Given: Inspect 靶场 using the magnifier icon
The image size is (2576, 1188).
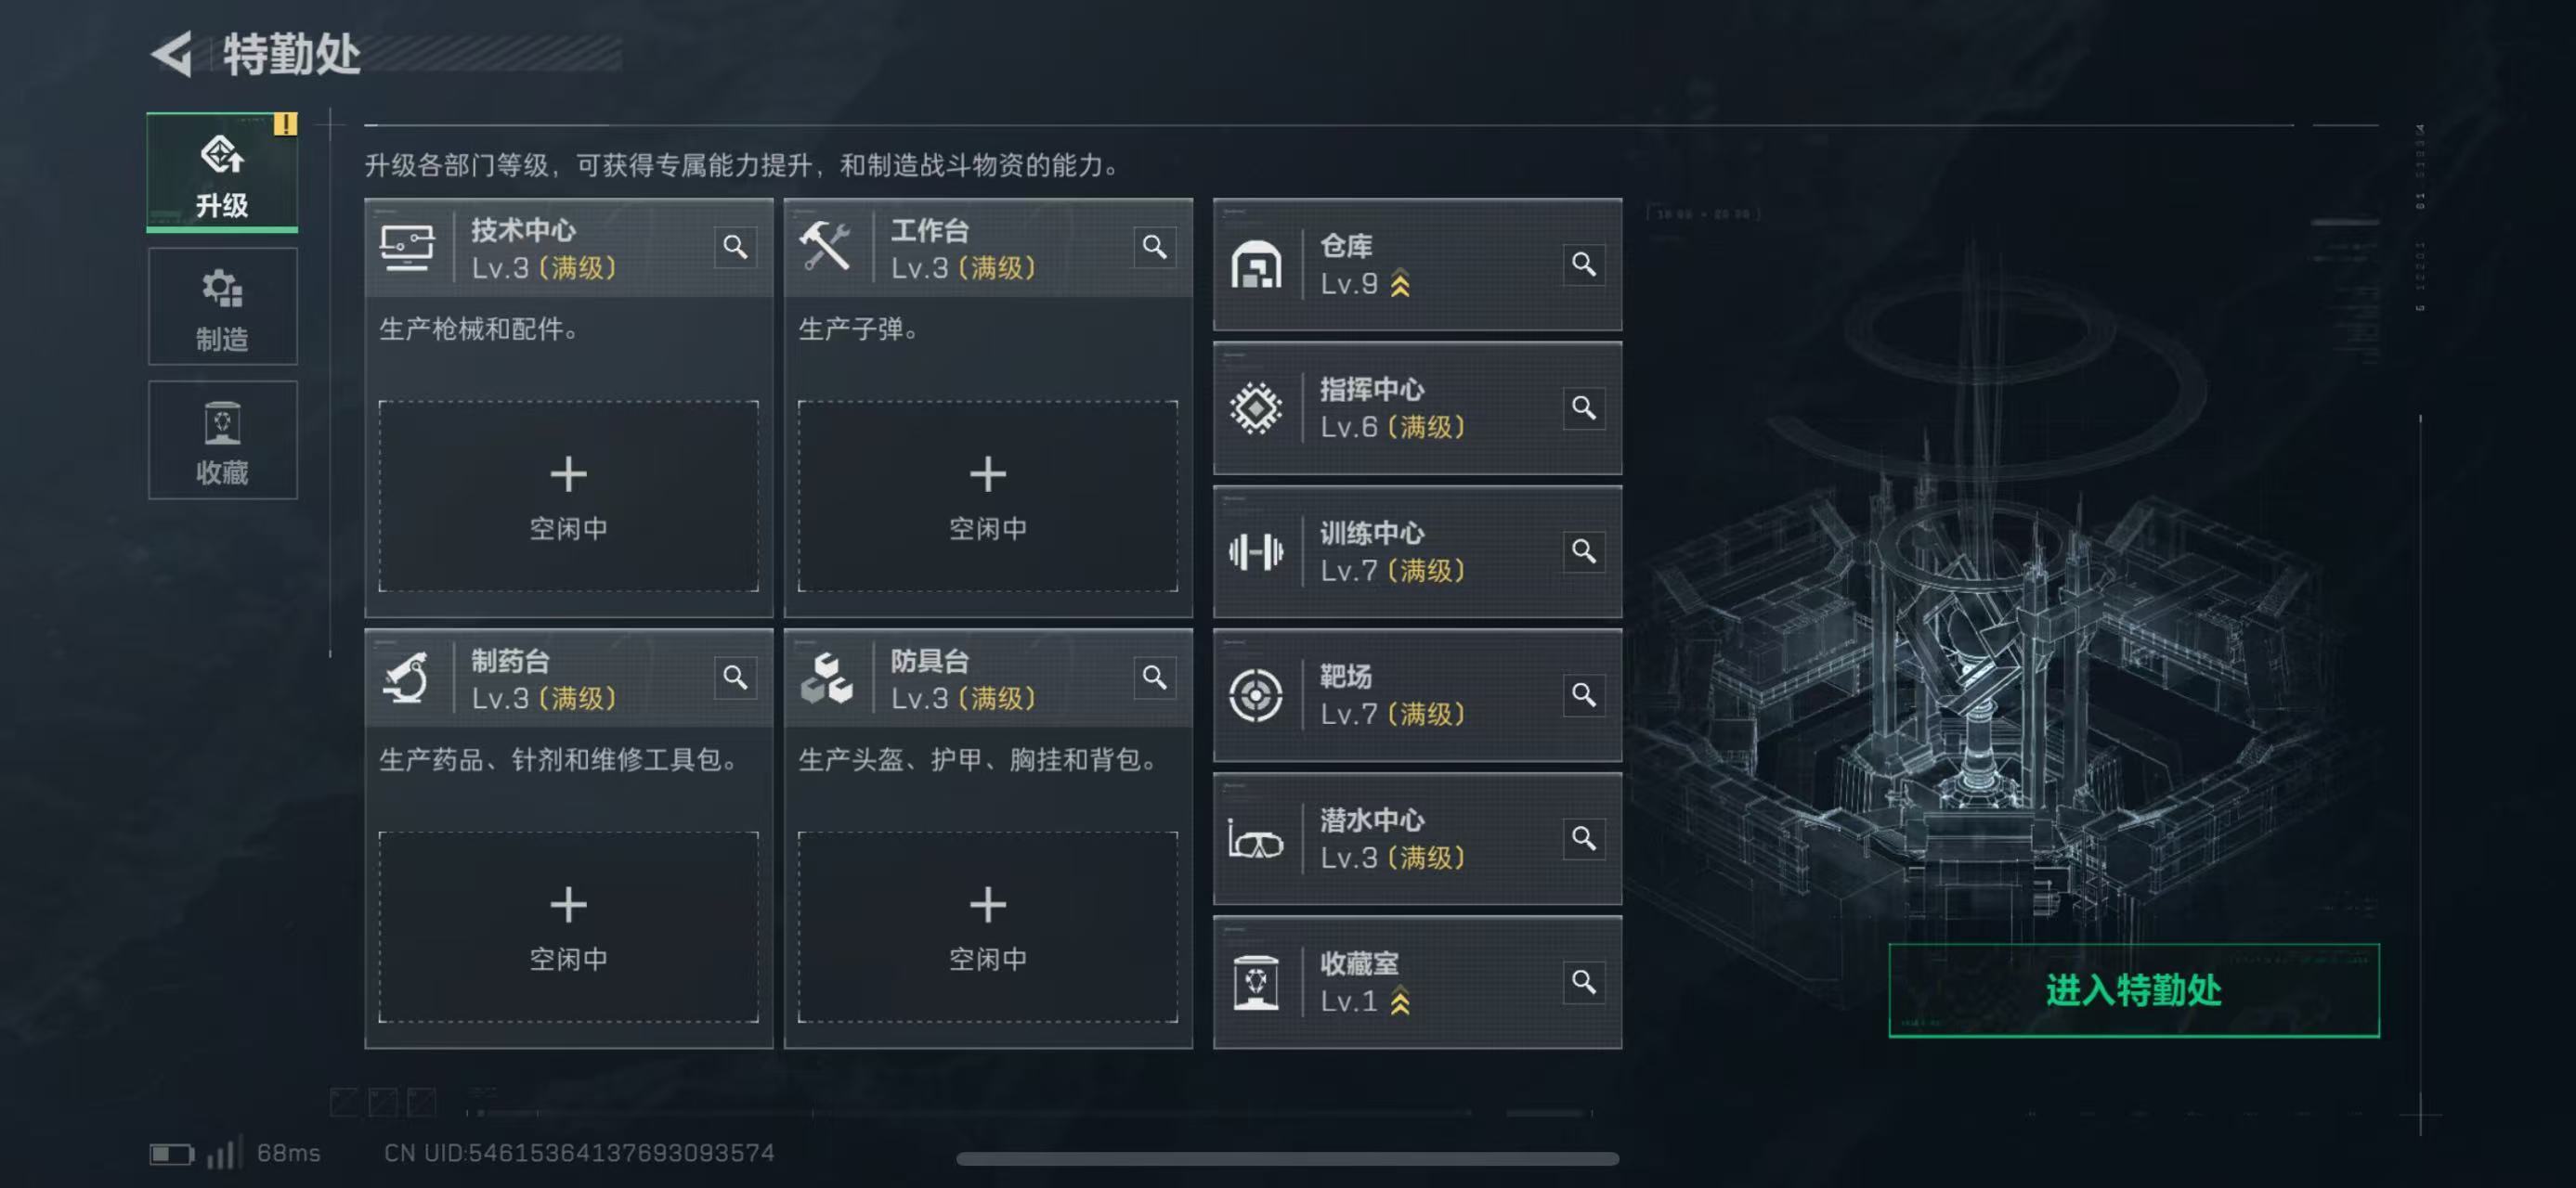Looking at the screenshot, I should pyautogui.click(x=1583, y=694).
